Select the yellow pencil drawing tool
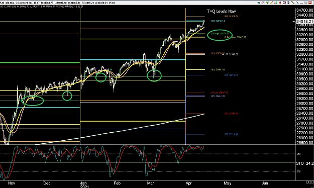Screen dimensions: 314x188 tap(271, 3)
